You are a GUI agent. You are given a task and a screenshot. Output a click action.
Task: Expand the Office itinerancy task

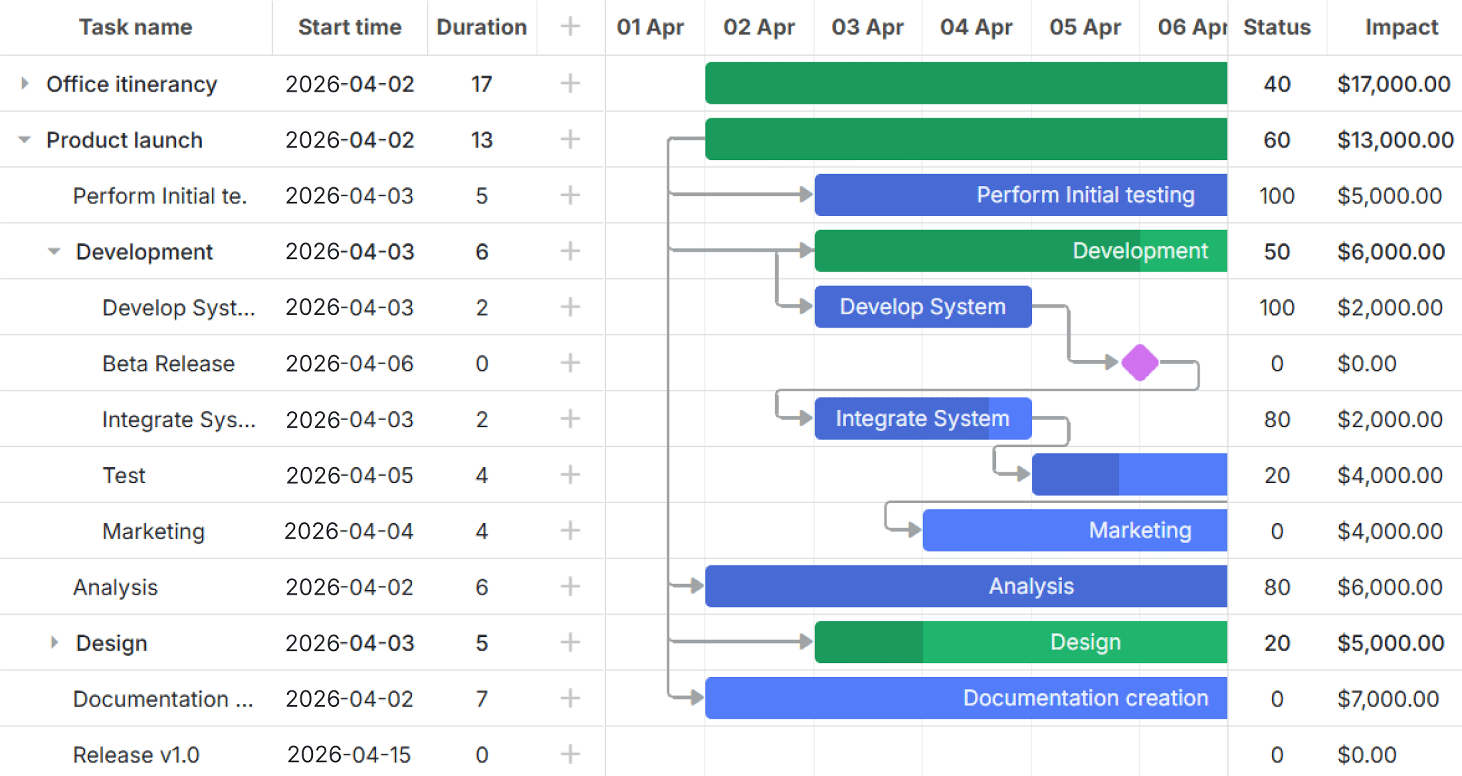(x=24, y=84)
